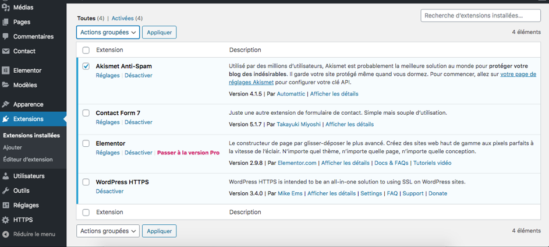Open the bottom Actions groupées dropdown
Image resolution: width=549 pixels, height=247 pixels.
pos(108,231)
